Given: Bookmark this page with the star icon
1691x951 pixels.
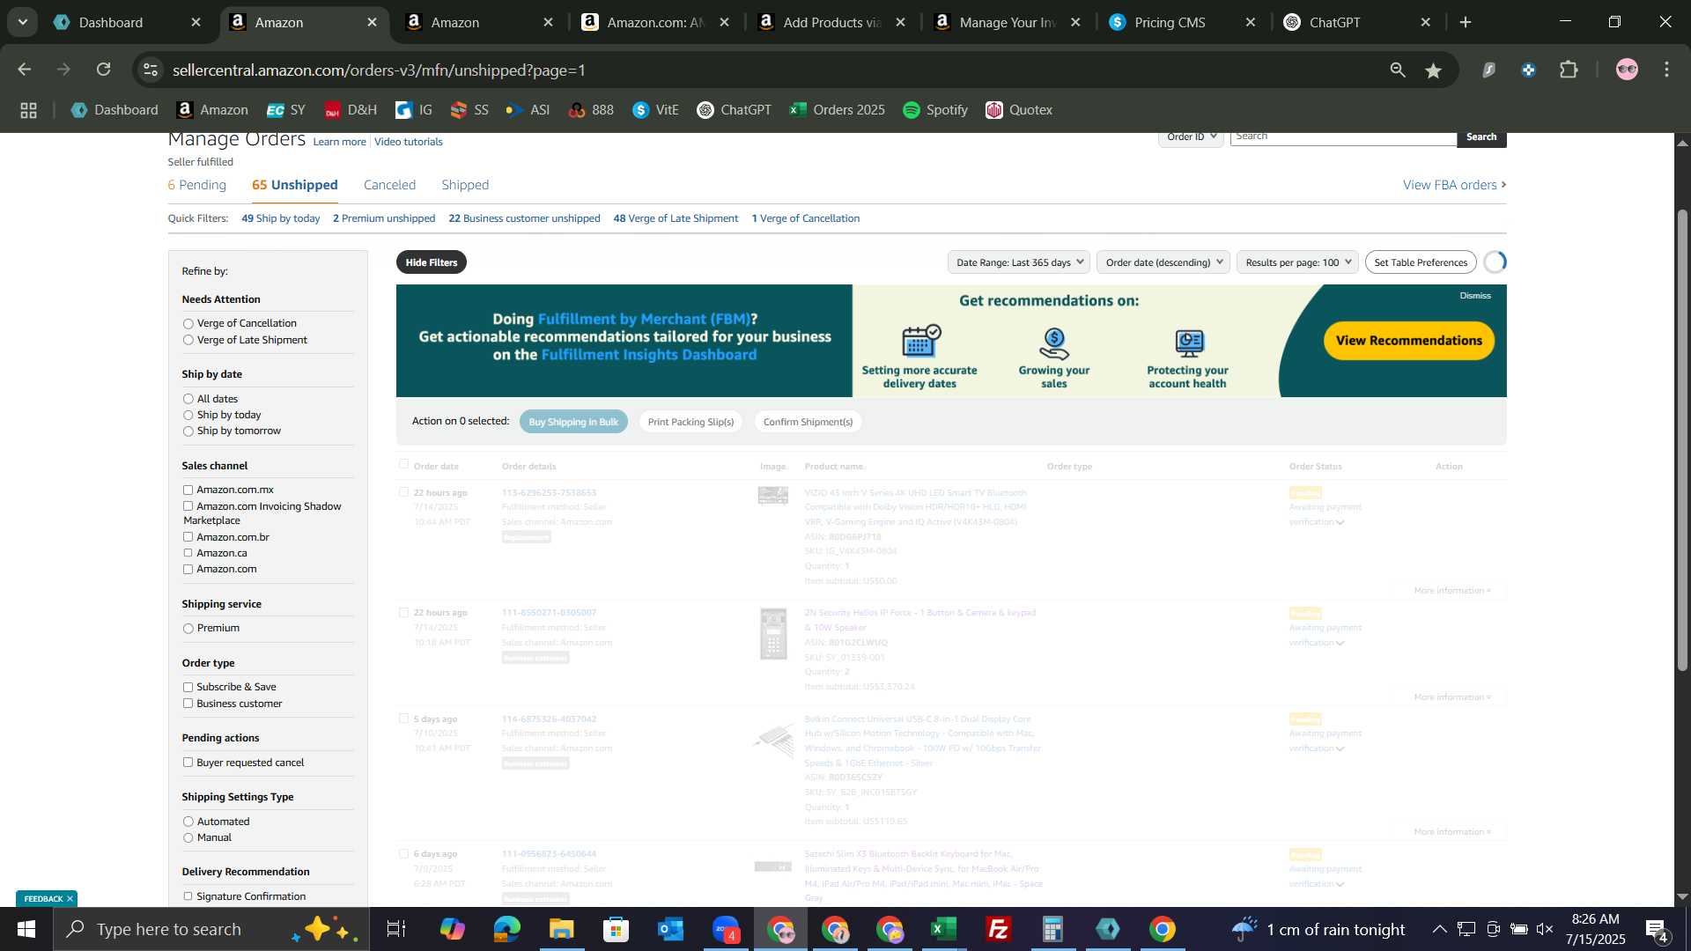Looking at the screenshot, I should 1434,70.
